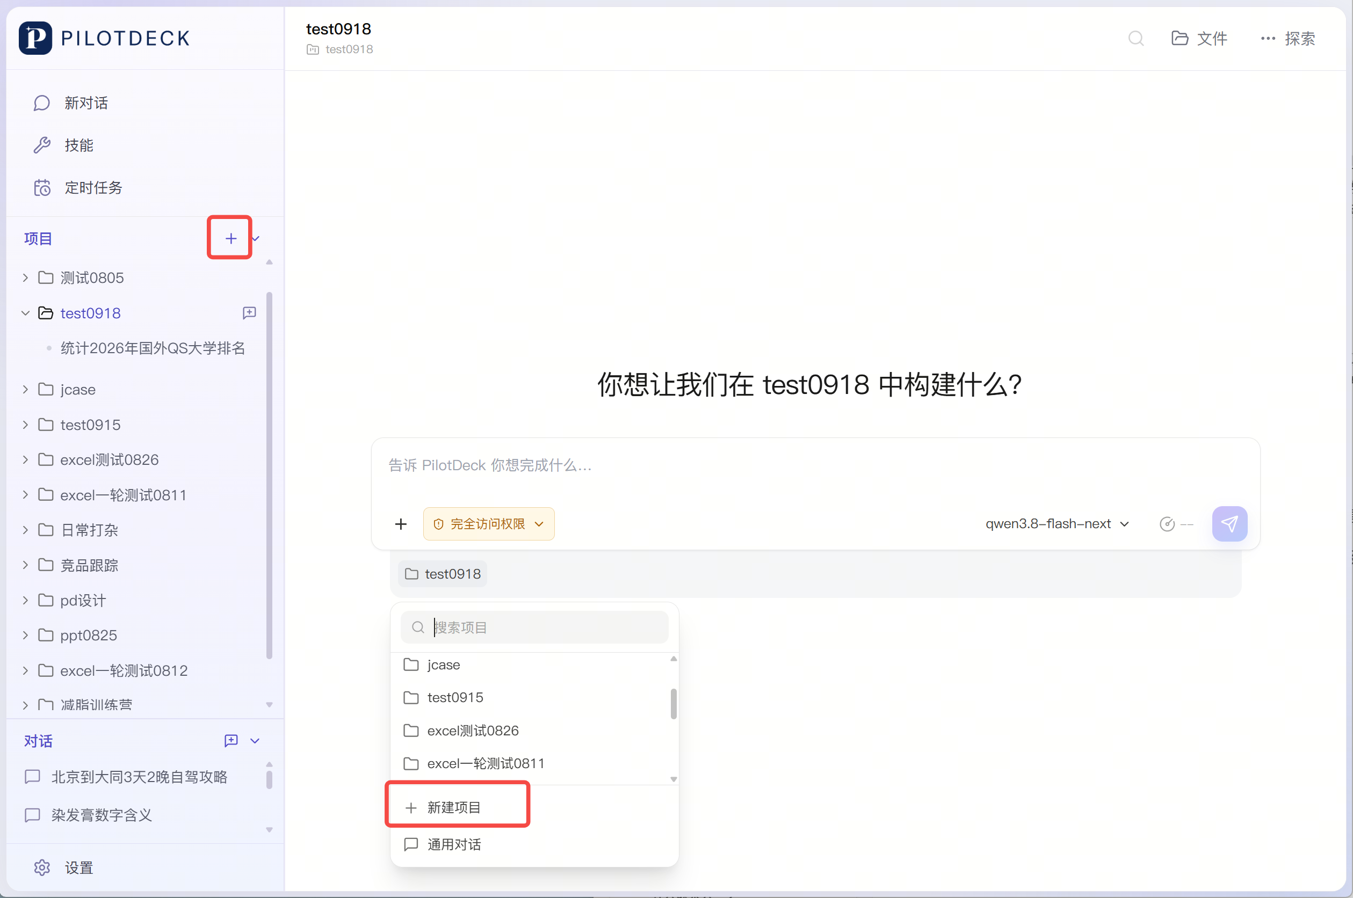Click the send paper-plane button
The image size is (1353, 898).
tap(1229, 523)
